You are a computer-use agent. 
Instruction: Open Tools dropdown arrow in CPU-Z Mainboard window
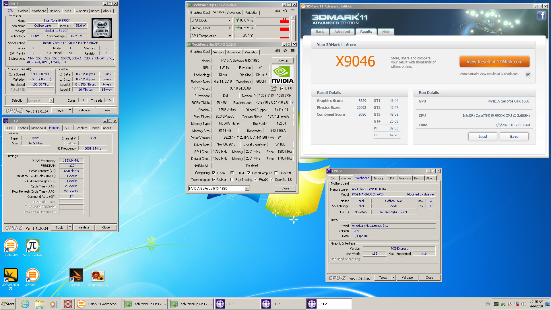[x=393, y=278]
